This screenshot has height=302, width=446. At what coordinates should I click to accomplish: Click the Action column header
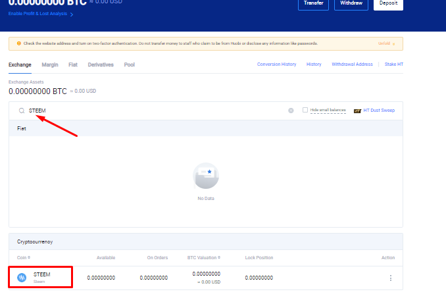click(388, 258)
